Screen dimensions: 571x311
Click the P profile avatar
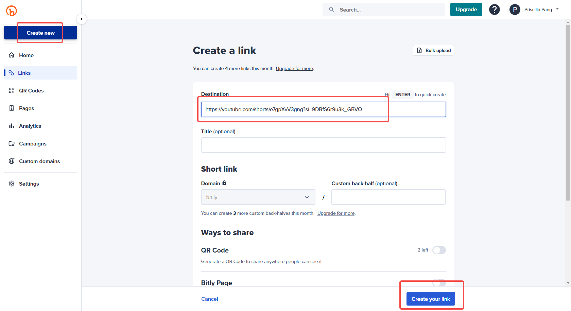[515, 10]
